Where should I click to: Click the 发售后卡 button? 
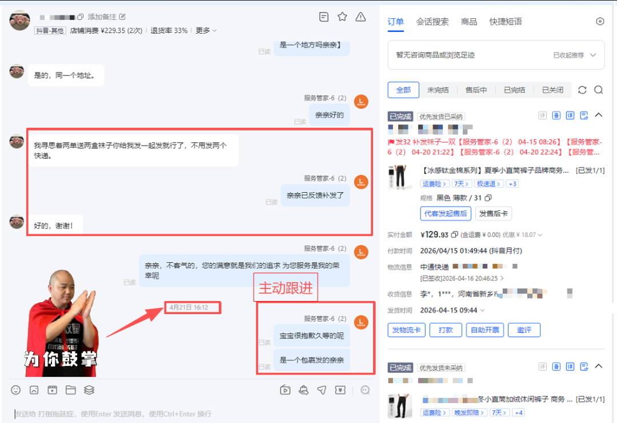[x=494, y=214]
